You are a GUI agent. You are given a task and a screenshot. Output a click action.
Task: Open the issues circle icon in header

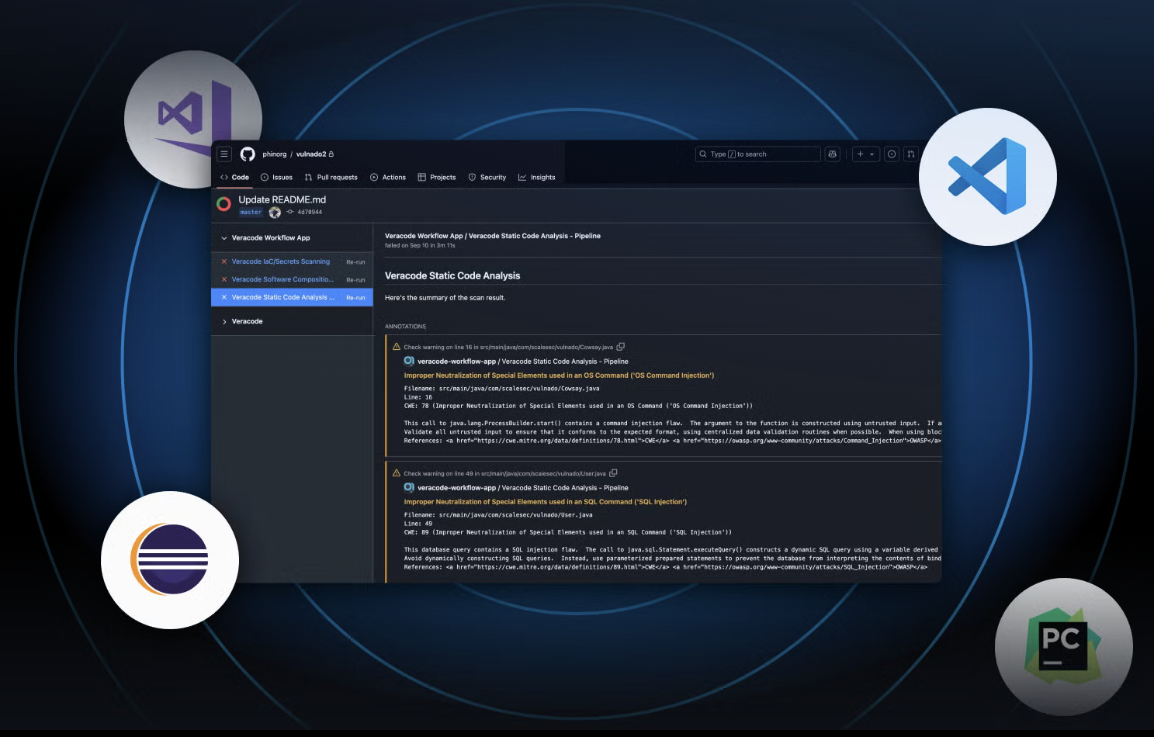[x=892, y=154]
